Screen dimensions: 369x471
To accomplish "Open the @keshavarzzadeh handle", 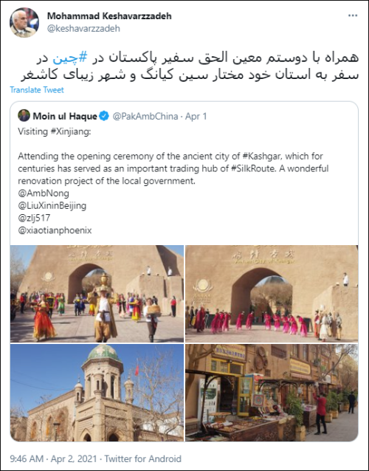I will (x=83, y=29).
